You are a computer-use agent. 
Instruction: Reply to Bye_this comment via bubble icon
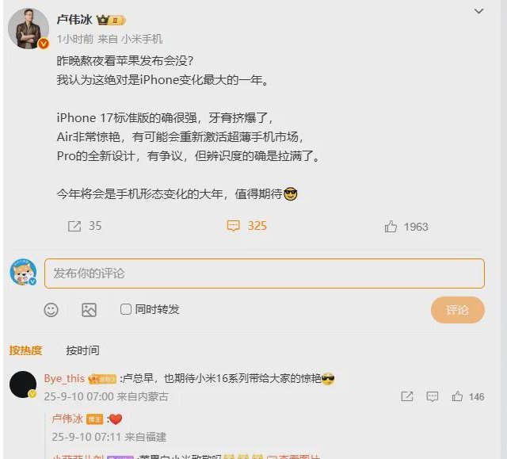click(433, 396)
